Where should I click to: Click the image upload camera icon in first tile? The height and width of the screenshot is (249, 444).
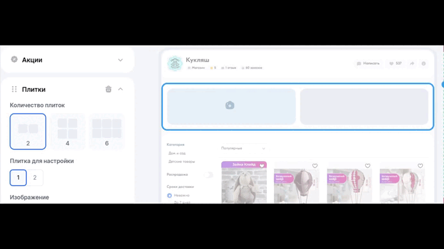click(230, 105)
